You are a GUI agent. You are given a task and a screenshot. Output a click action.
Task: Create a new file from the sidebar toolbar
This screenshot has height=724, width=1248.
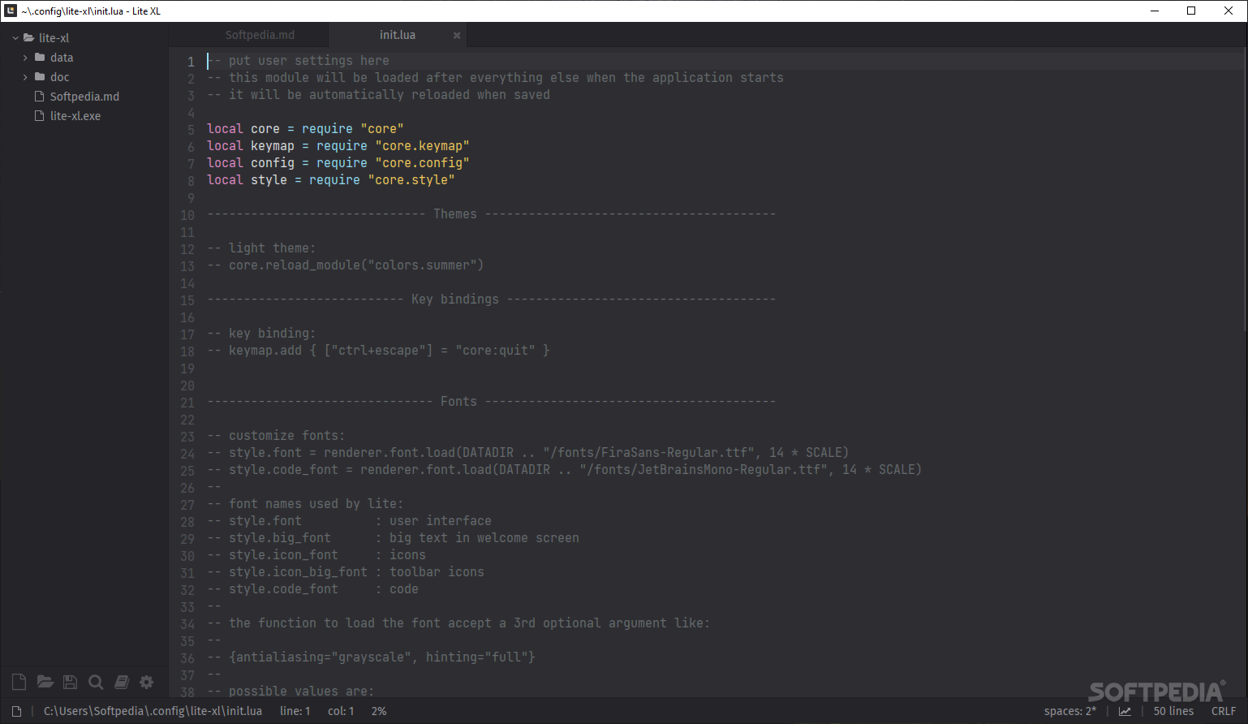[19, 682]
